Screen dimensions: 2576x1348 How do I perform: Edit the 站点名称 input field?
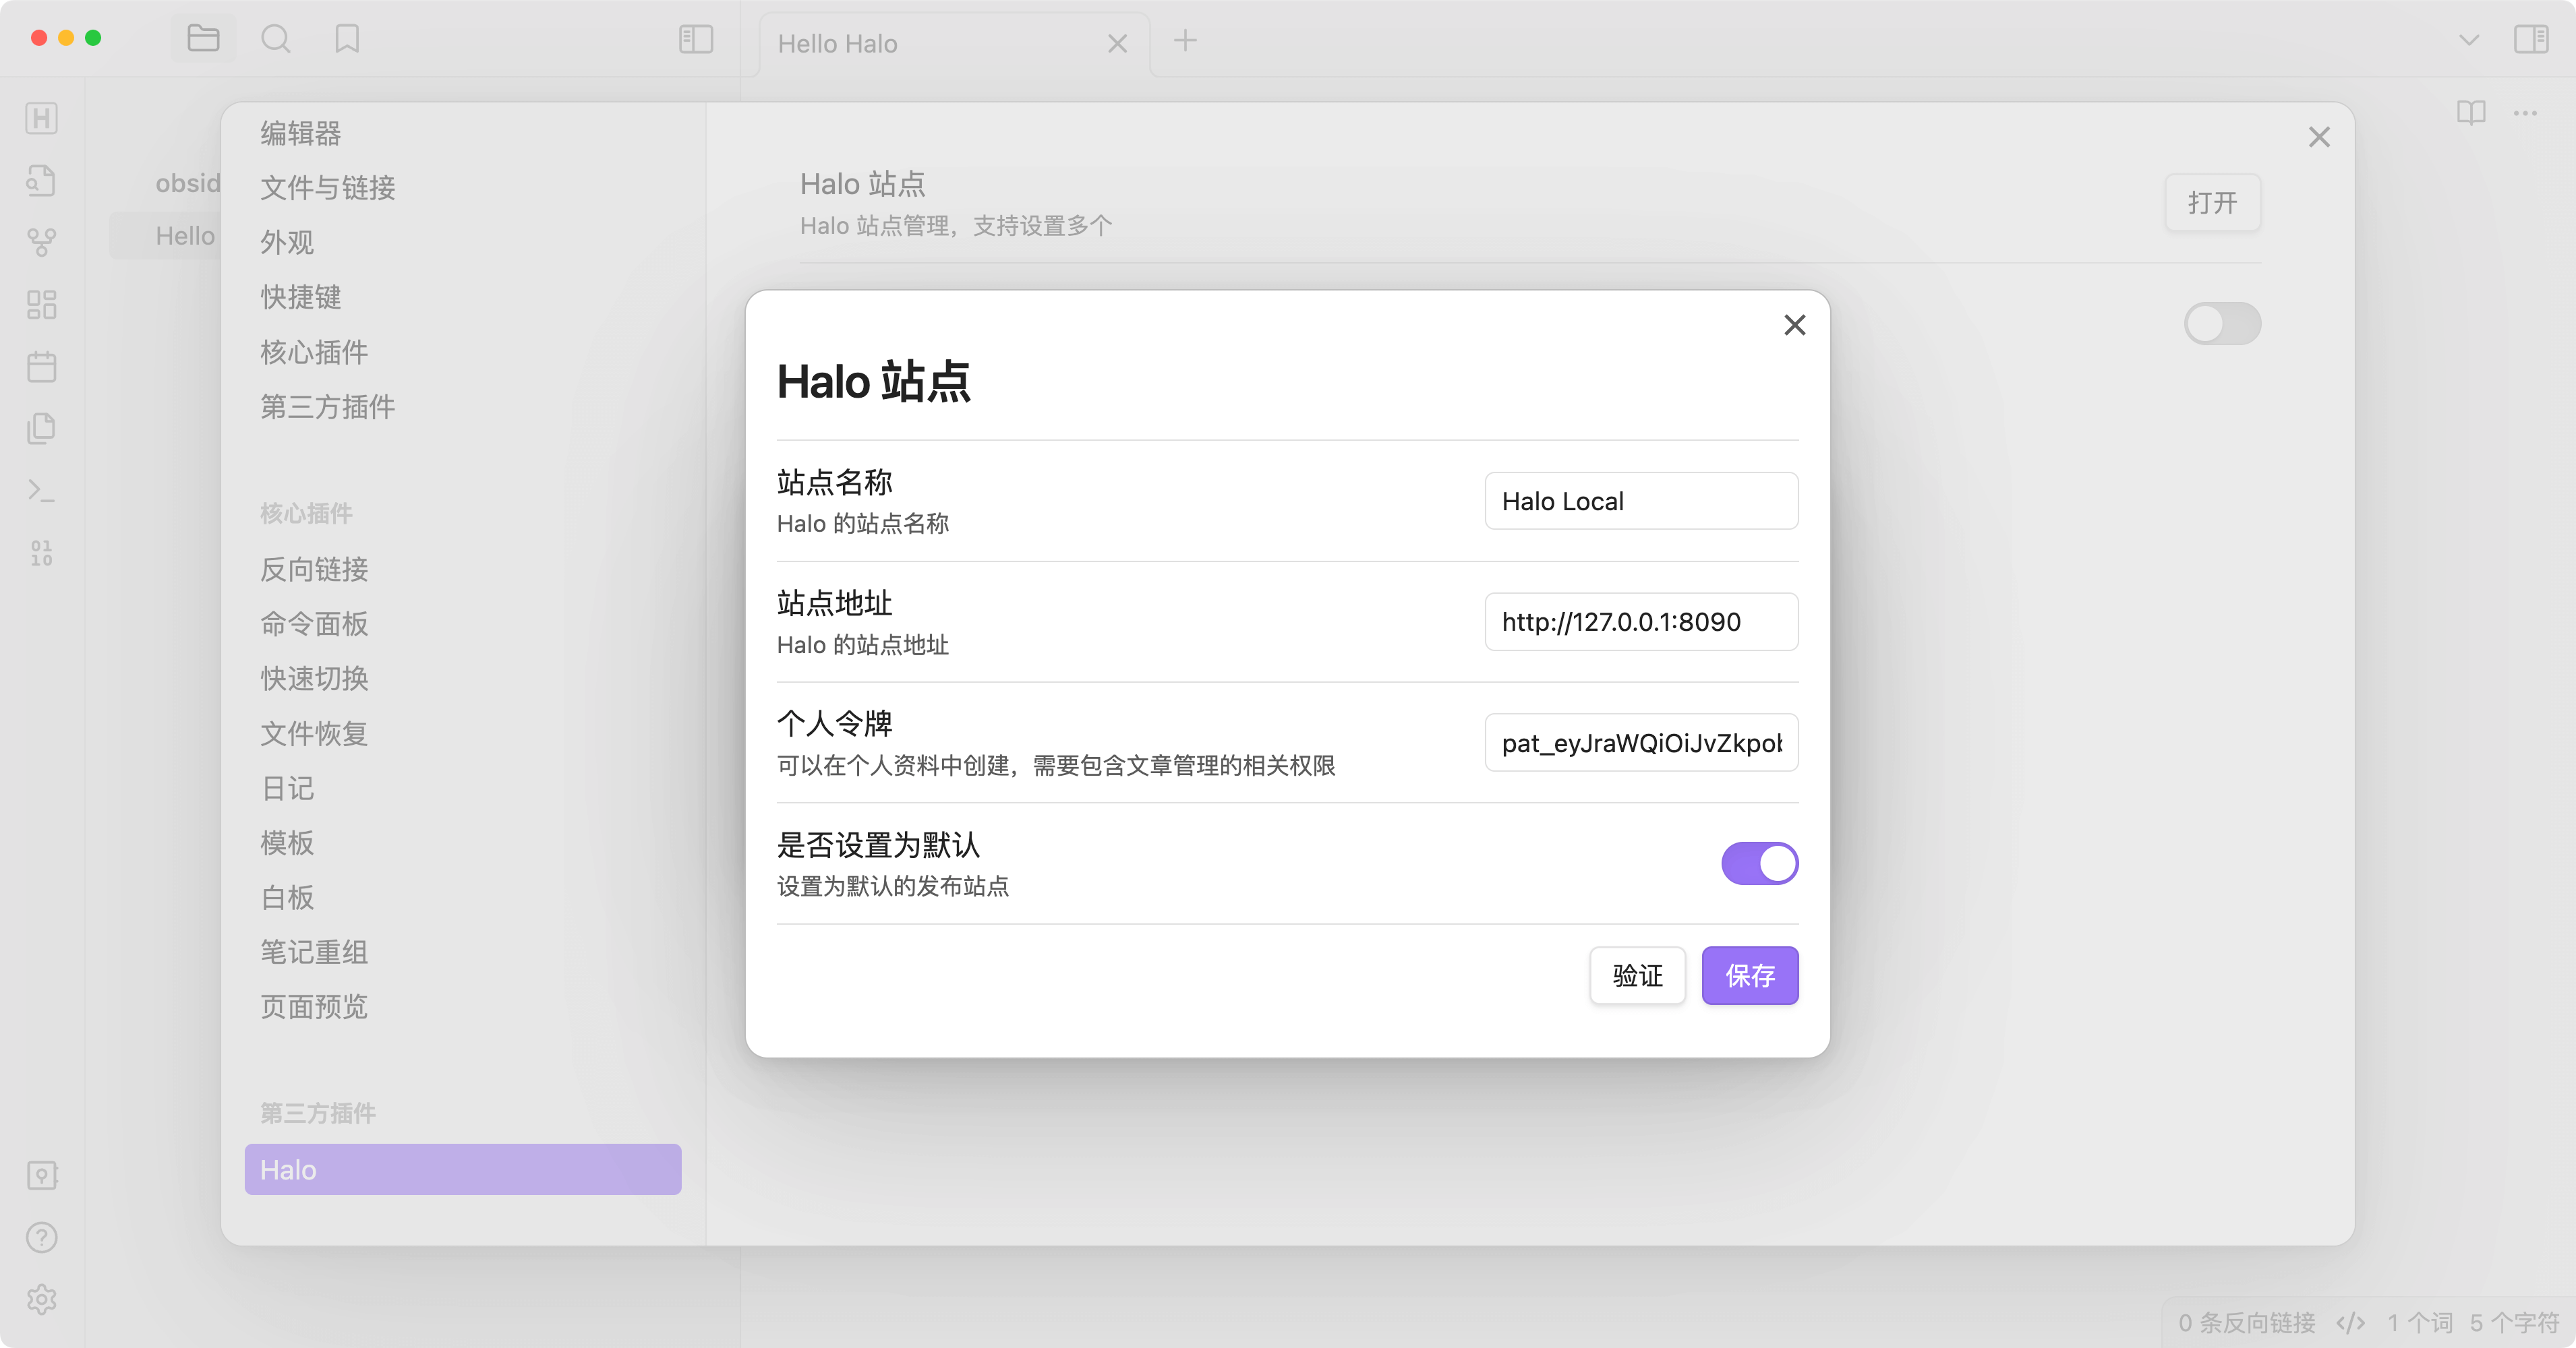(x=1641, y=501)
